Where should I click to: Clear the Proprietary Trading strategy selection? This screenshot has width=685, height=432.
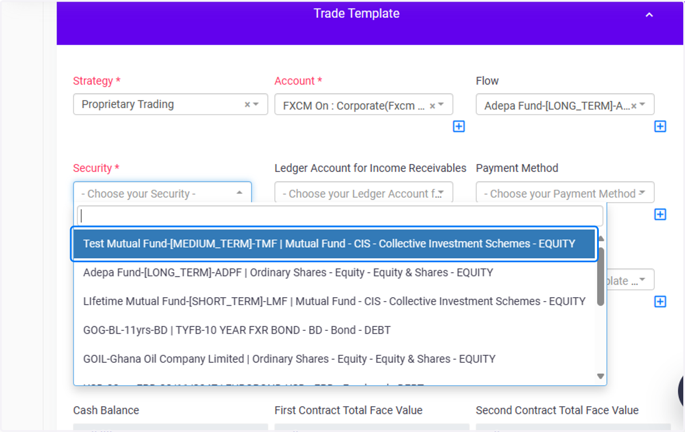[x=247, y=105]
